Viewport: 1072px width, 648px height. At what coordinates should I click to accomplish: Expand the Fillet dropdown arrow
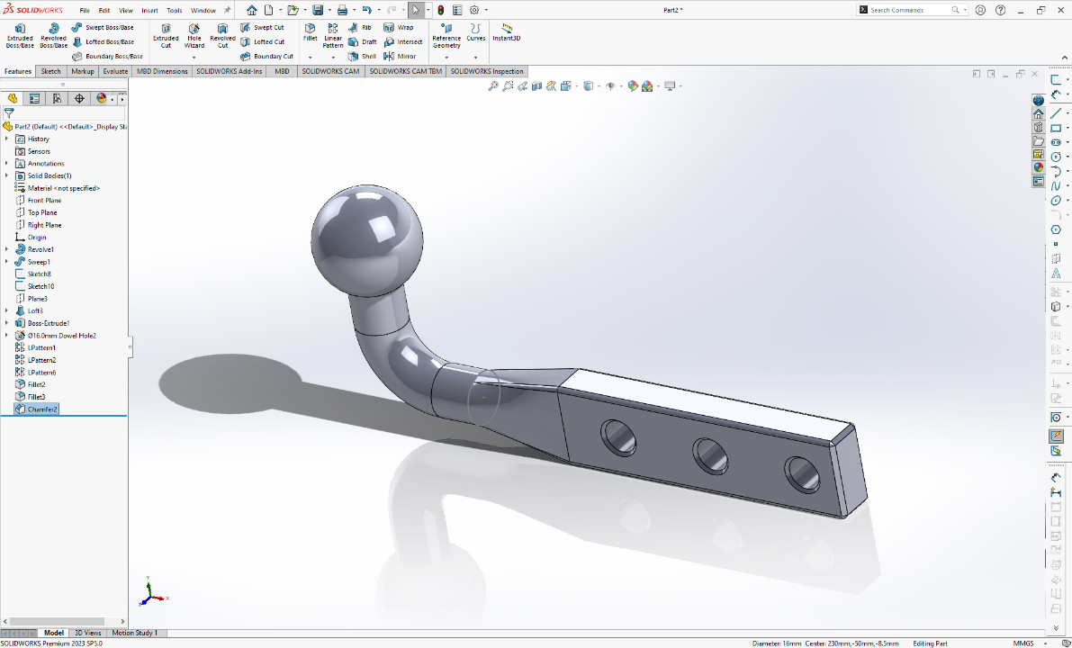click(x=310, y=57)
